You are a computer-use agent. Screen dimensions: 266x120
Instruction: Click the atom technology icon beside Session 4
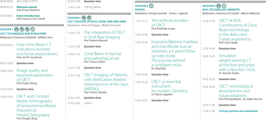point(224,6)
